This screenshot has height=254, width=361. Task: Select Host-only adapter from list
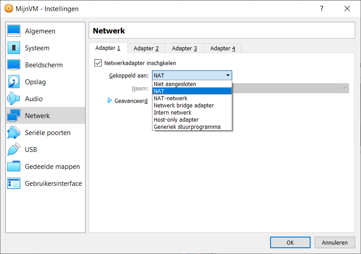(176, 120)
